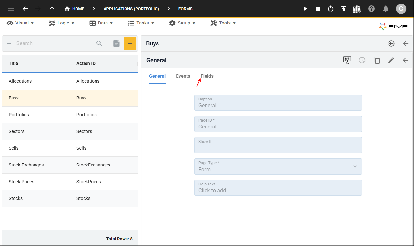Click the back arrow in Buys header
Image resolution: width=414 pixels, height=246 pixels.
click(x=406, y=43)
